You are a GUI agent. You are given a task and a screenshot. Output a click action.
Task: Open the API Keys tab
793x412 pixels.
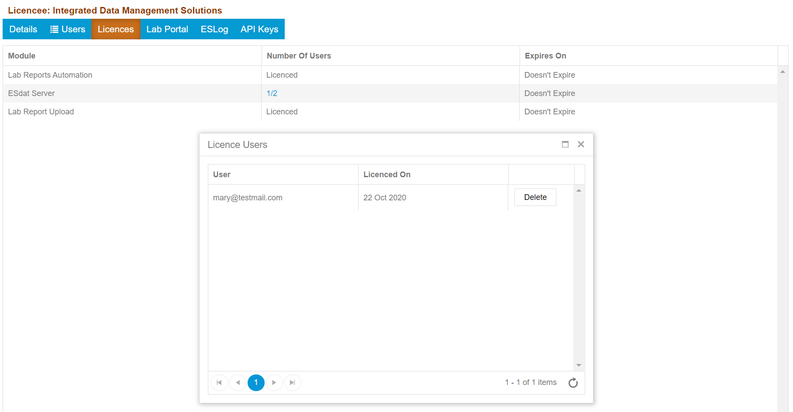click(259, 29)
